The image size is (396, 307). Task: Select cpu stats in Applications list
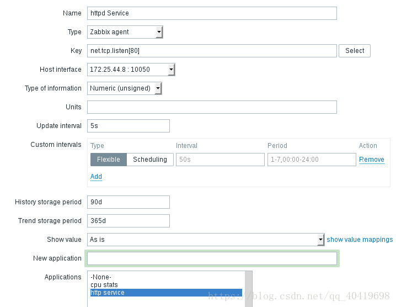click(x=166, y=285)
